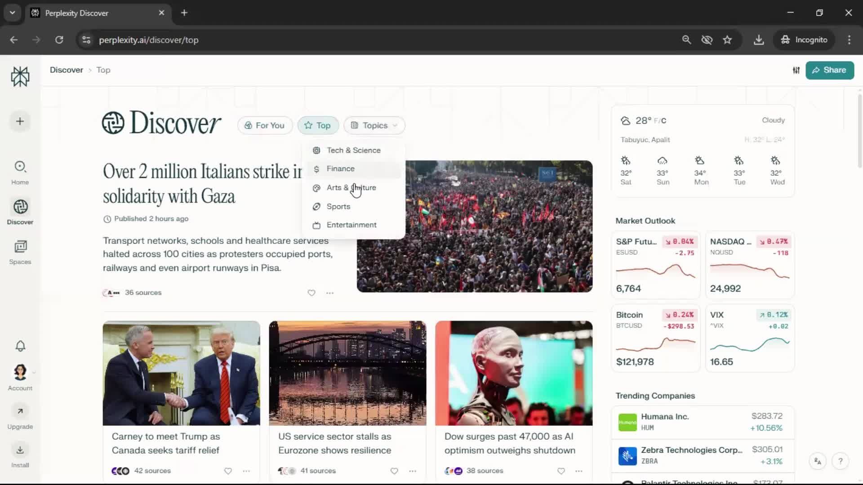
Task: Open the Perplexity logo home icon
Action: coord(20,76)
